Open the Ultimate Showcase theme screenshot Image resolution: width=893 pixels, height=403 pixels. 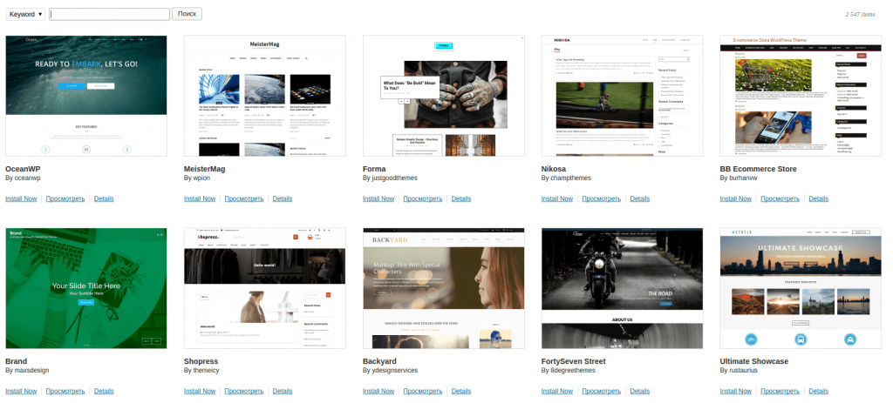pyautogui.click(x=801, y=288)
